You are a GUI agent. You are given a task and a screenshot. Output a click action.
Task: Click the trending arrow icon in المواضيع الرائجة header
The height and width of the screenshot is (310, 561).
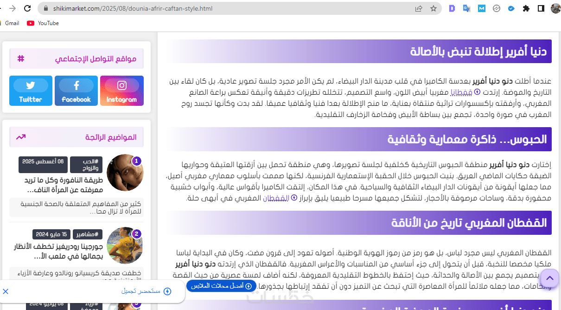point(21,137)
